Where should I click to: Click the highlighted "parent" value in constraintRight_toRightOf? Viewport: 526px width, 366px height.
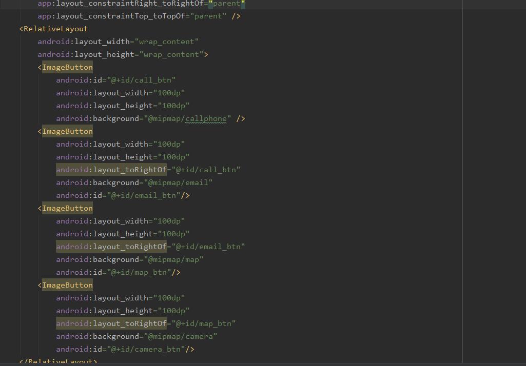(227, 4)
